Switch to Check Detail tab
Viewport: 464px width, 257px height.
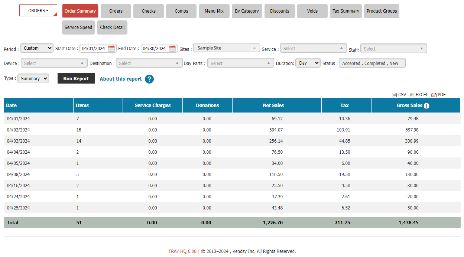[x=112, y=27]
